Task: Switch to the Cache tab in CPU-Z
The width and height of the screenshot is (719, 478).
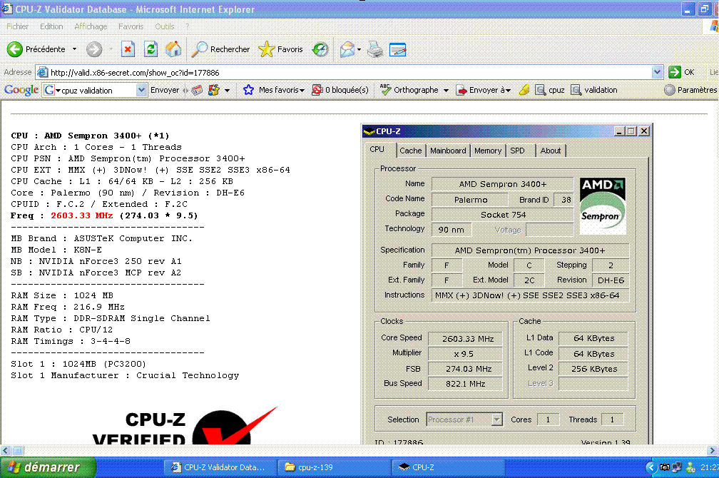Action: tap(410, 151)
